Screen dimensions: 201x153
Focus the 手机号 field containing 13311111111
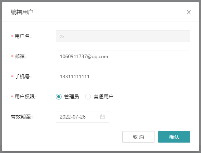(123, 76)
